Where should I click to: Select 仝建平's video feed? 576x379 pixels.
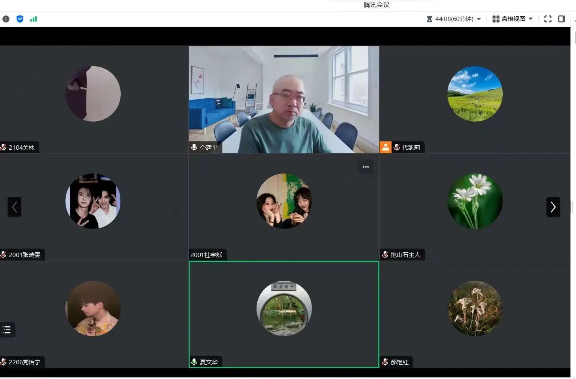(x=283, y=99)
